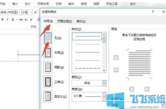Screen dimensions: 166x109
Task: Toggle the top border button in preview
Action: coord(116,58)
